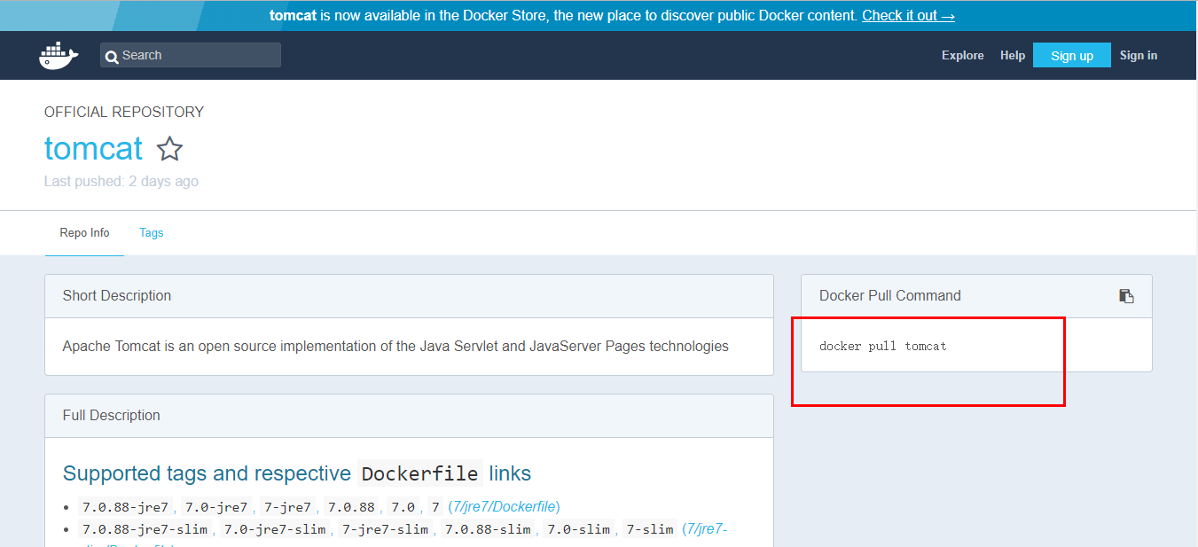This screenshot has width=1198, height=547.
Task: Click the OFFICIAL REPOSITORY label
Action: click(124, 112)
